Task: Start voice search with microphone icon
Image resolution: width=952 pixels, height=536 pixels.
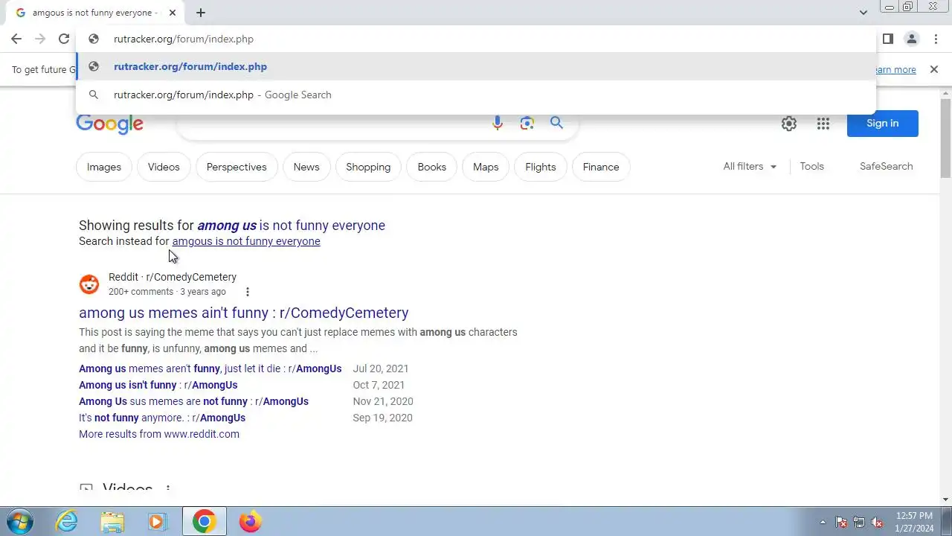Action: tap(498, 124)
